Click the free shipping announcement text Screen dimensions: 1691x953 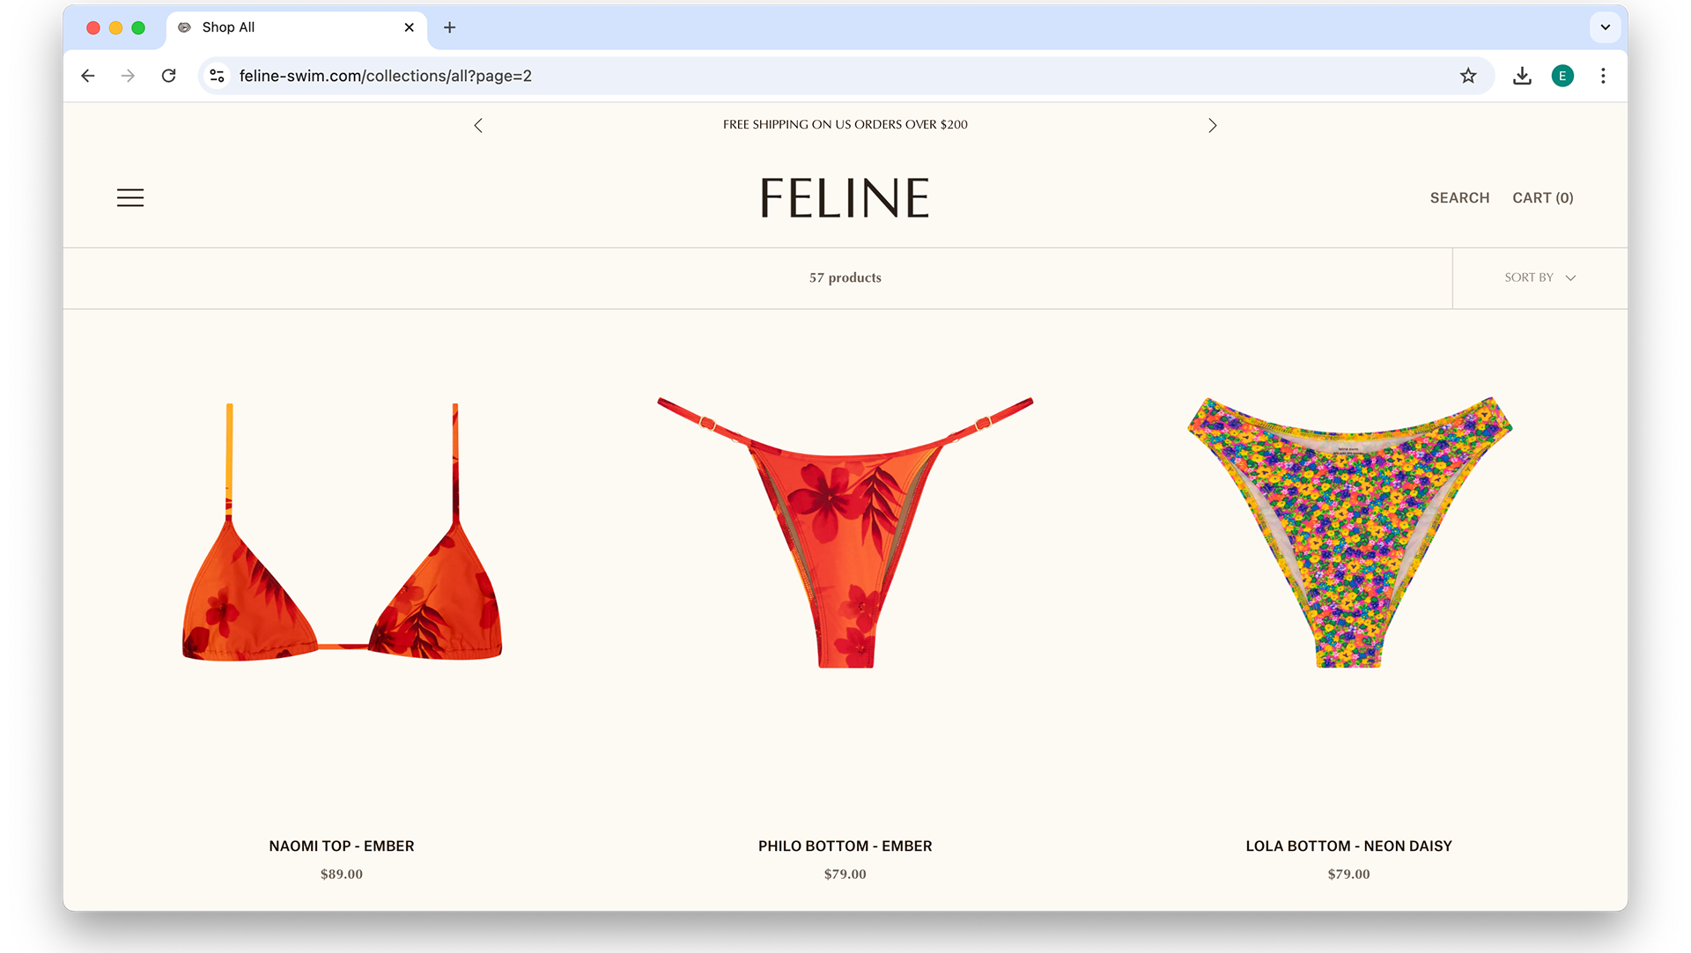(845, 125)
